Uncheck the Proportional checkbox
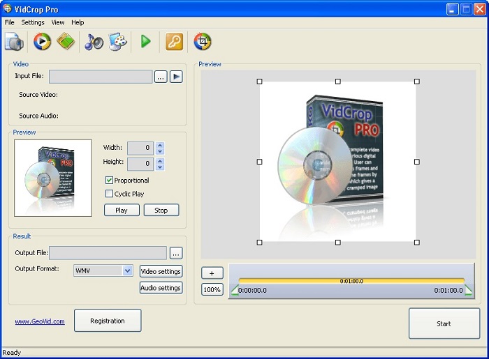The image size is (489, 359). tap(109, 181)
